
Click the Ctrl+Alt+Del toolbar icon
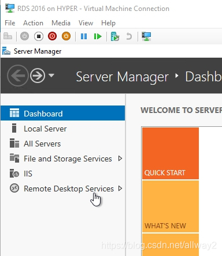[x=8, y=36]
